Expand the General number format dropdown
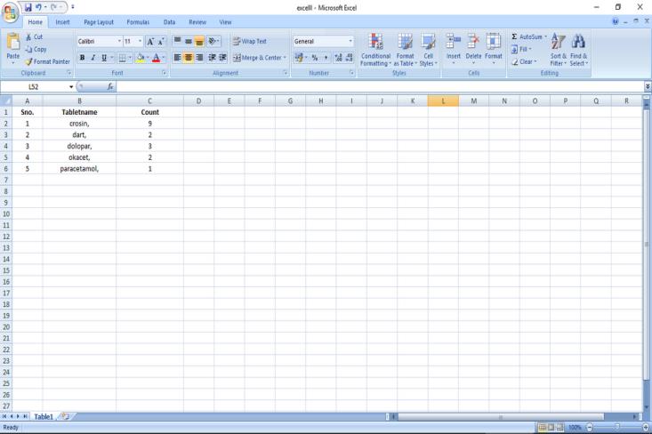This screenshot has width=652, height=434. coord(350,41)
